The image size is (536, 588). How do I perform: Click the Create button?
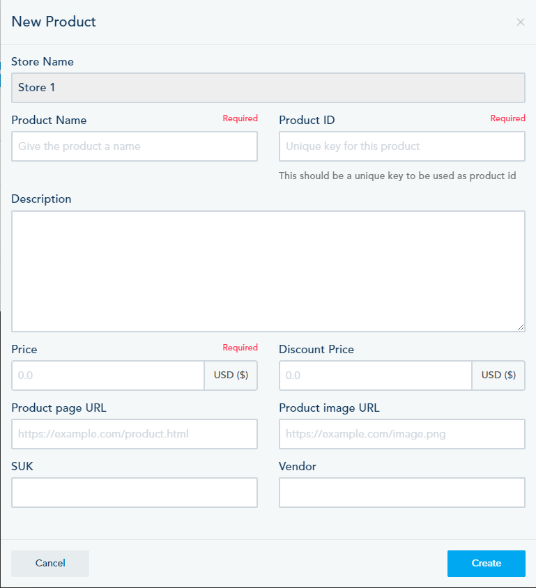pyautogui.click(x=486, y=563)
